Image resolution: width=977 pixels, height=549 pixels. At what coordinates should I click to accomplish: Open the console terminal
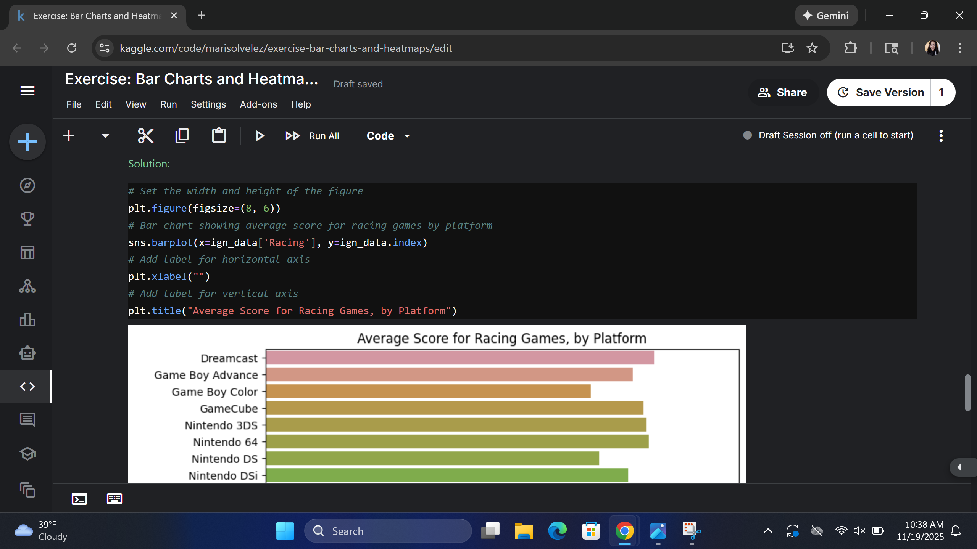coord(79,498)
